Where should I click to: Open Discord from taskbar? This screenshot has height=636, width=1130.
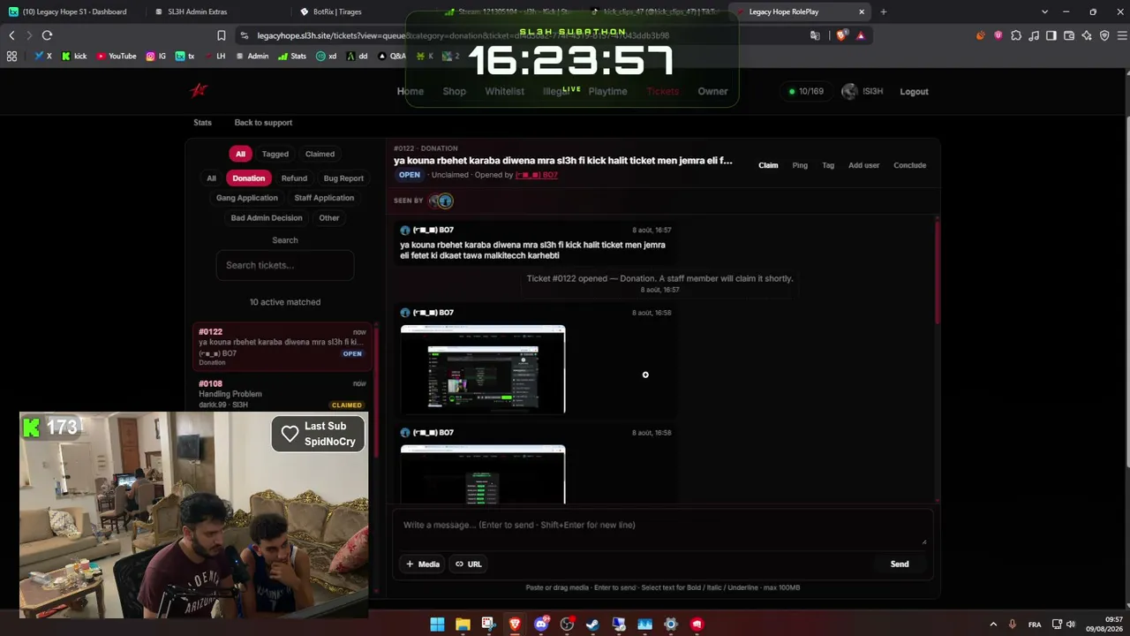pyautogui.click(x=541, y=625)
